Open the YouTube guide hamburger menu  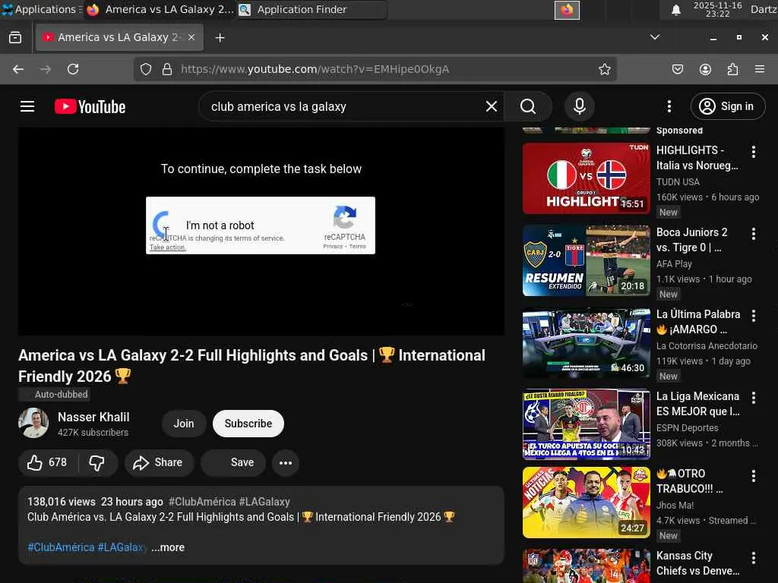[27, 106]
